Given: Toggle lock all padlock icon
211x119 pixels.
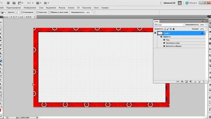Looking at the screenshot, I should pos(174,29).
